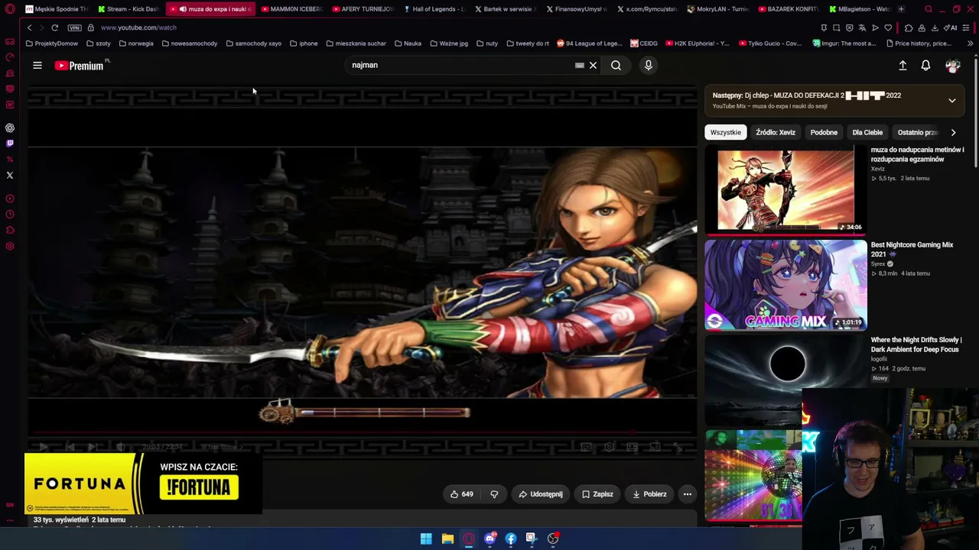This screenshot has width=979, height=550.
Task: Open the Opera Easy Setup icon
Action: pyautogui.click(x=967, y=27)
